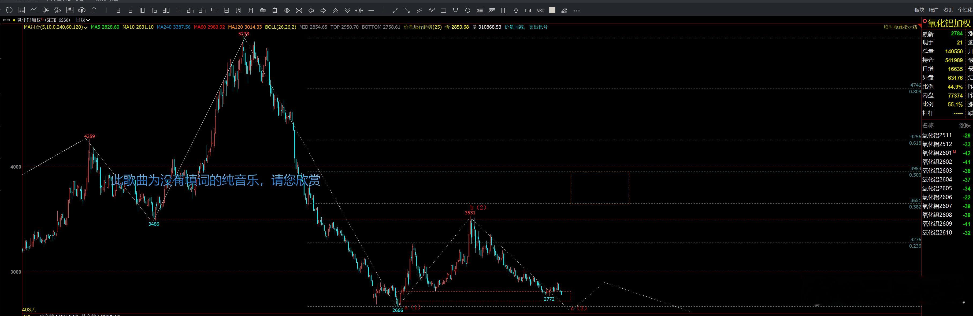Open the 日线 period dropdown
The height and width of the screenshot is (316, 973).
tap(83, 20)
